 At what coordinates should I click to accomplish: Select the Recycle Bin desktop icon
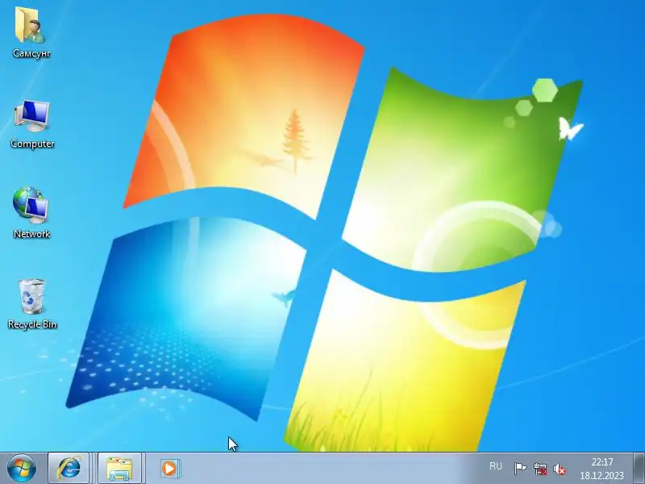pyautogui.click(x=32, y=304)
